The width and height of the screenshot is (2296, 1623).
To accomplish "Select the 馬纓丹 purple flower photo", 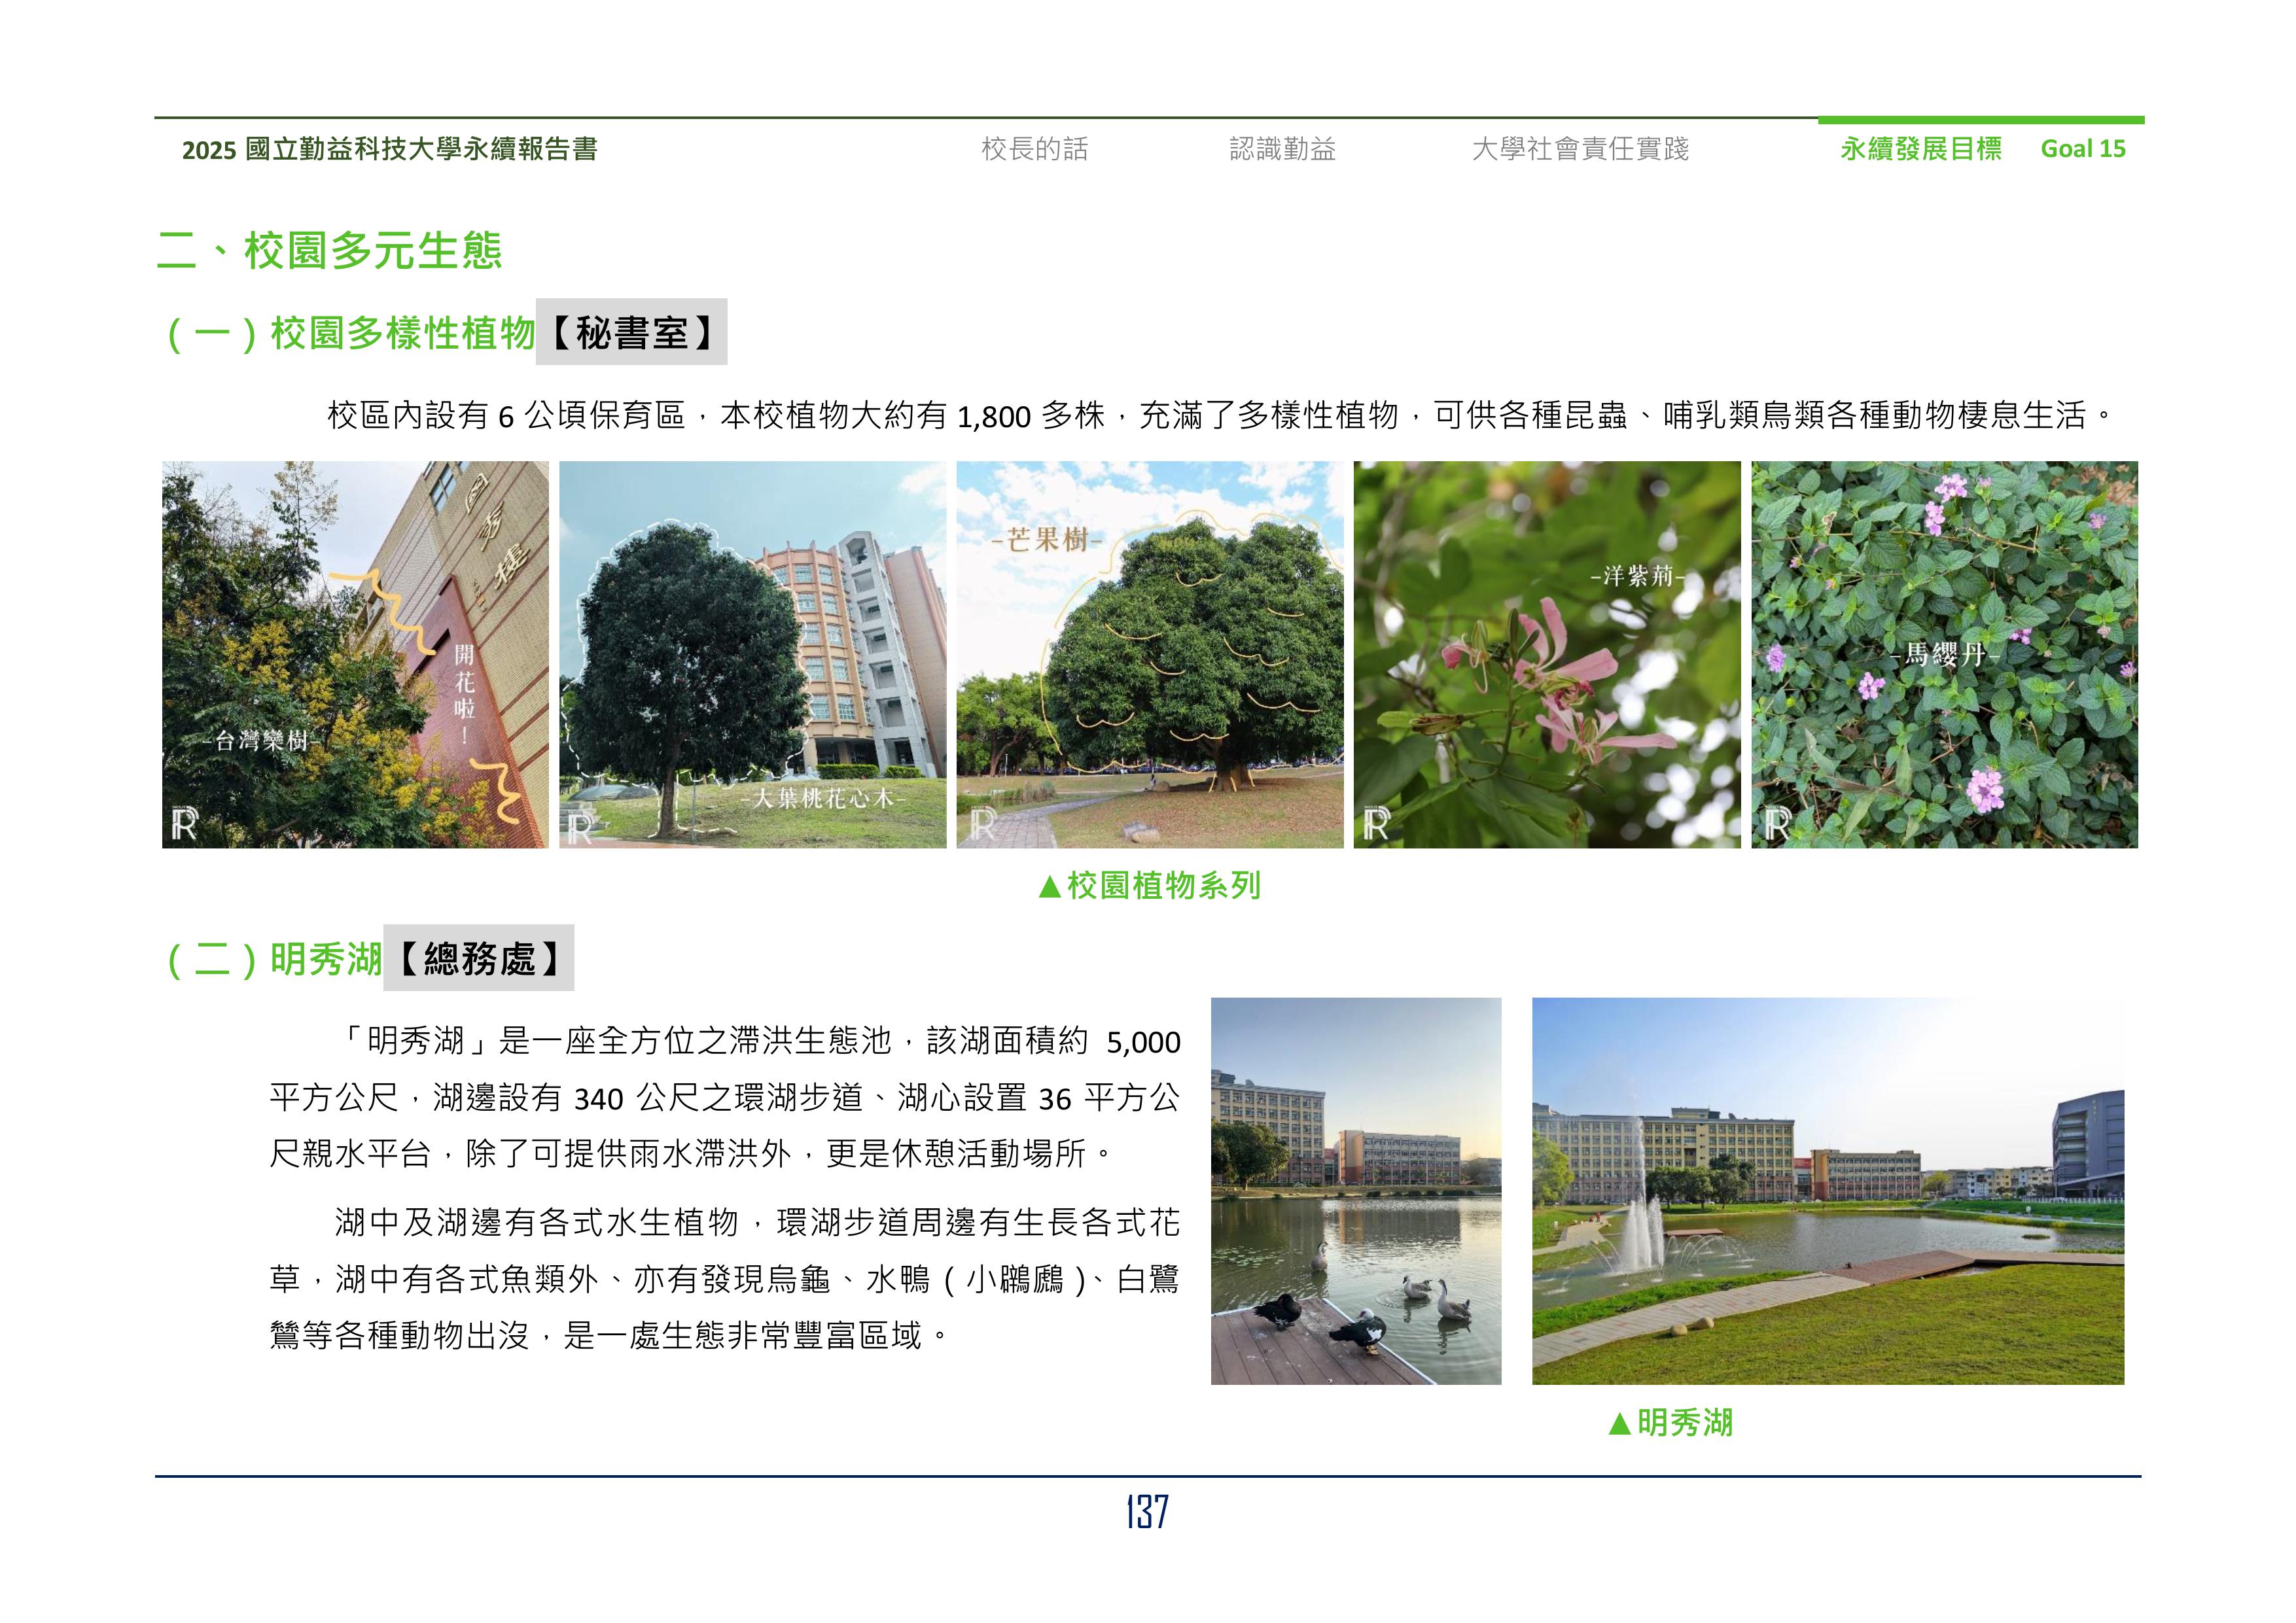I will click(x=1944, y=654).
